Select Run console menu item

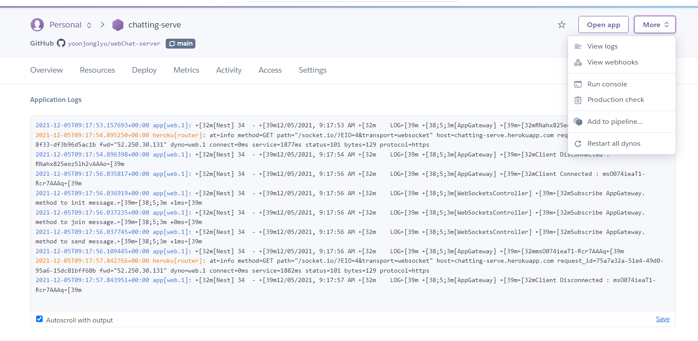622,84
